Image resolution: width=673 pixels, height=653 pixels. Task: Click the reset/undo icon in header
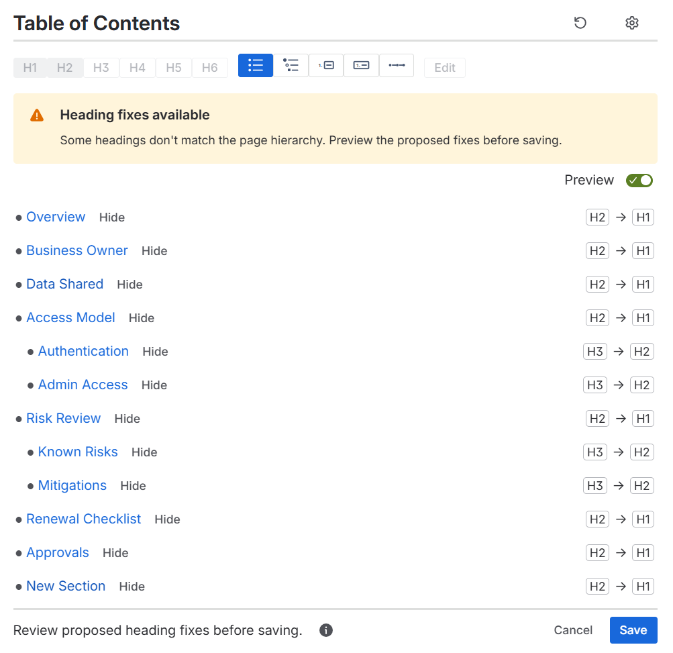[x=580, y=23]
